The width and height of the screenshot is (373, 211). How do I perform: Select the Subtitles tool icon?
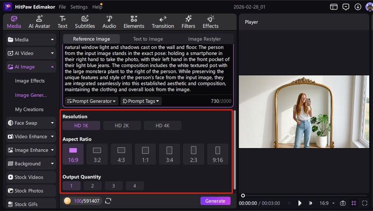[x=85, y=21]
